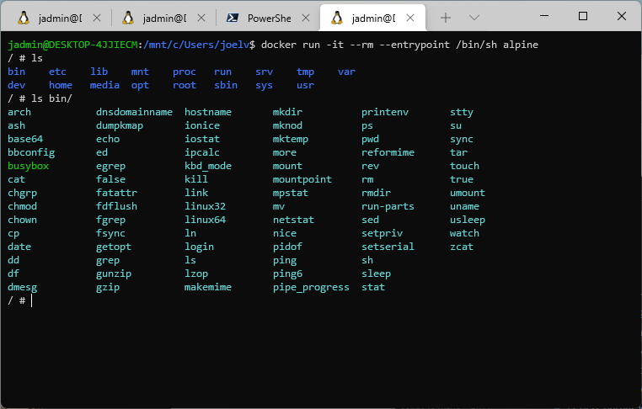Expand the new tab profile dropdown
The width and height of the screenshot is (642, 409).
(x=473, y=18)
